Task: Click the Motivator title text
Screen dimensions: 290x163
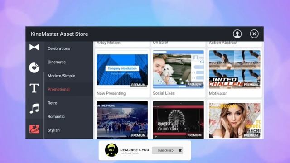Action: pyautogui.click(x=217, y=93)
